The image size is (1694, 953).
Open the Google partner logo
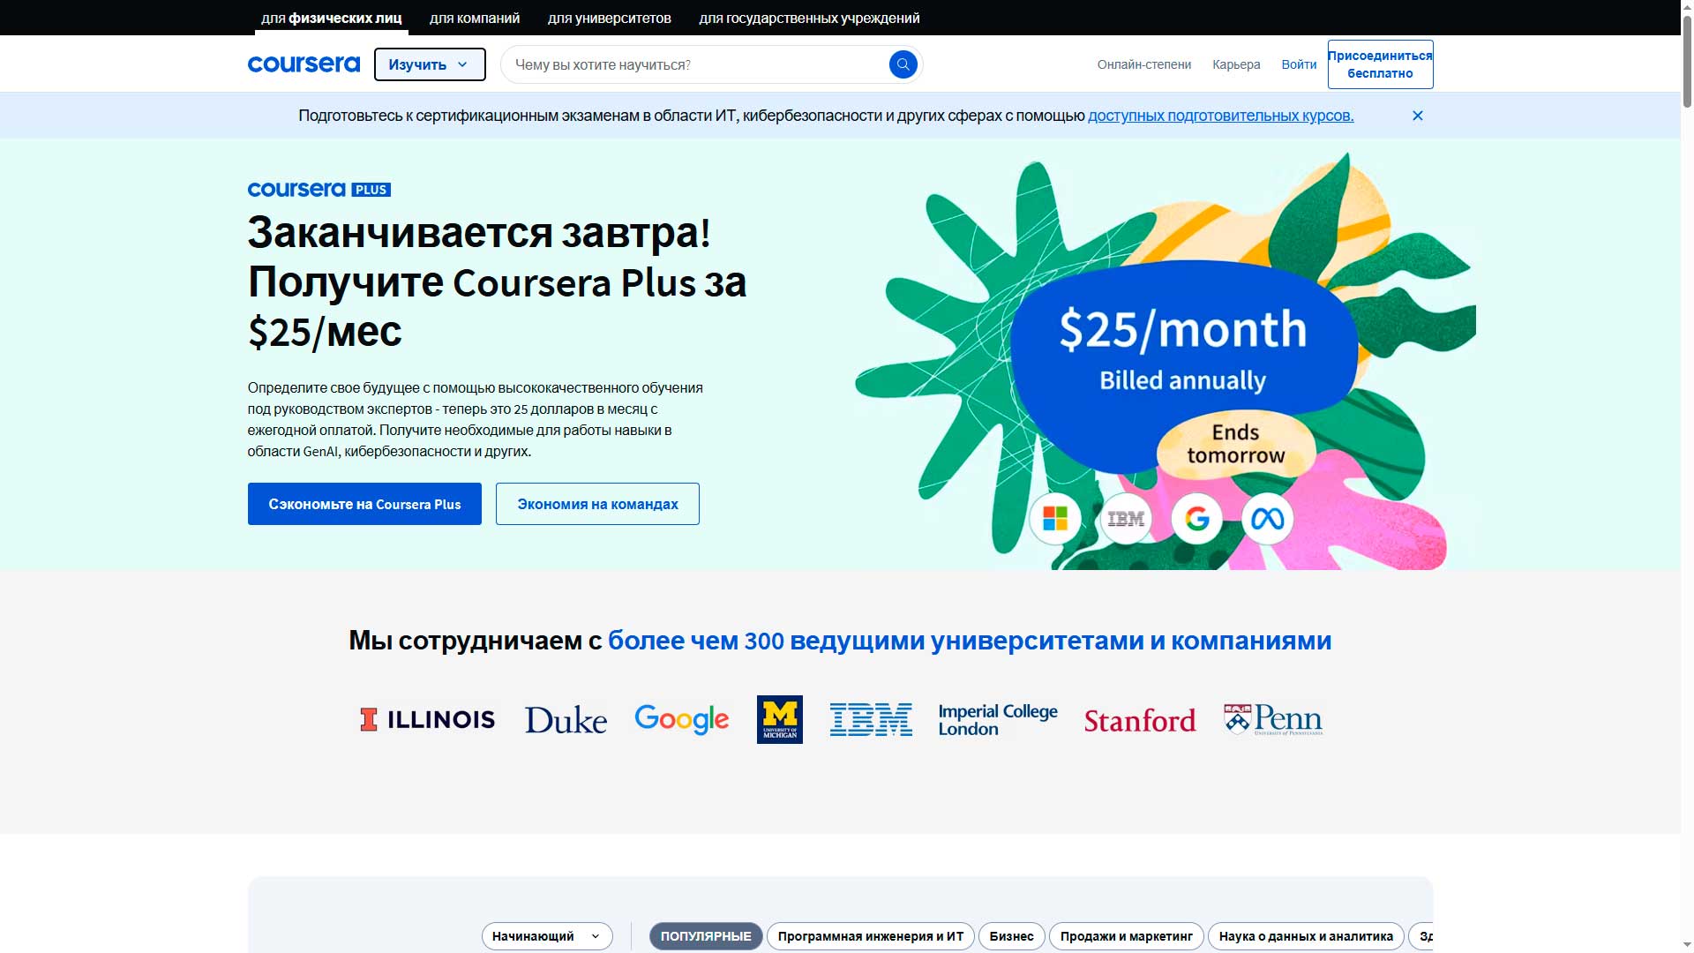(x=682, y=719)
